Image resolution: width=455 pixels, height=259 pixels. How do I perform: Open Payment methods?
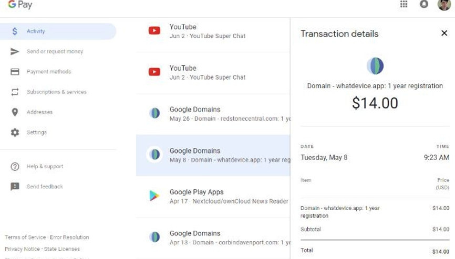(x=49, y=71)
